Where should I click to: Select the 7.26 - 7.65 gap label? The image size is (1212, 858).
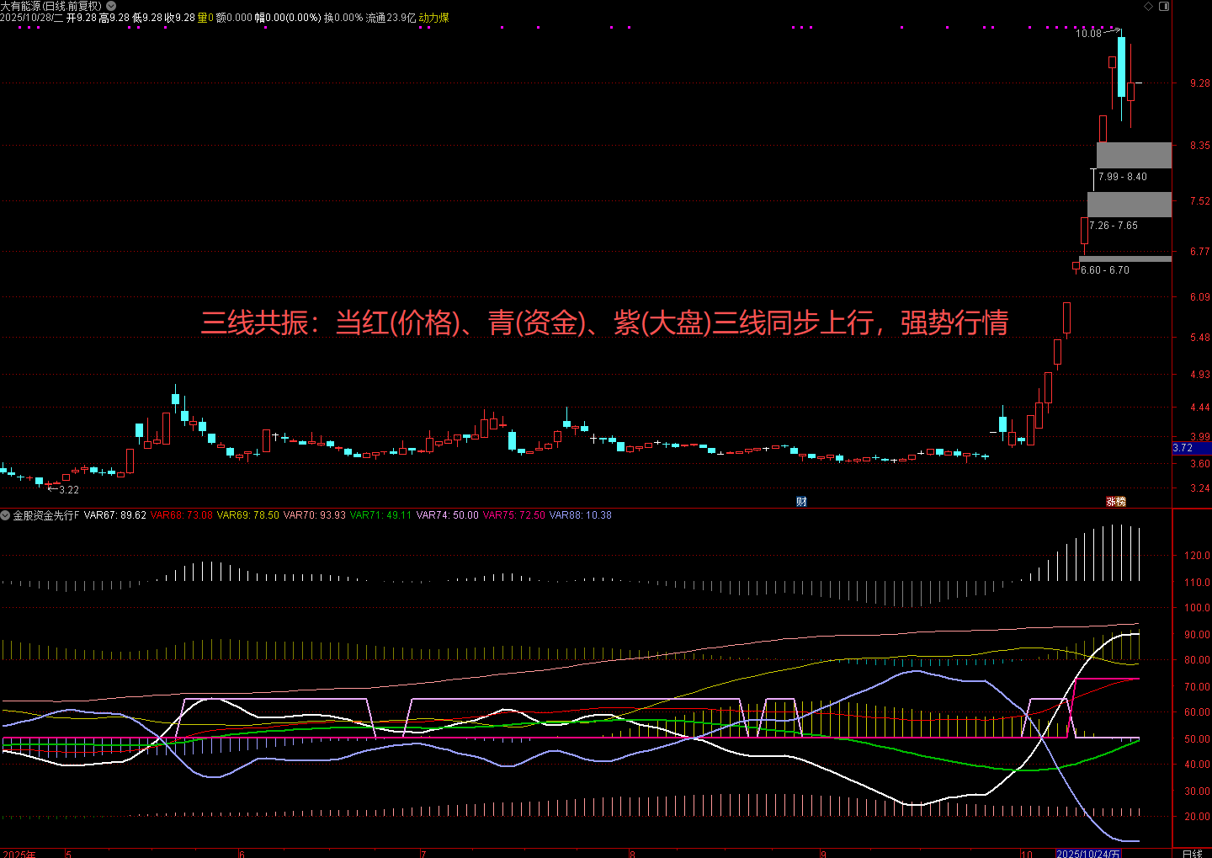pos(1114,226)
